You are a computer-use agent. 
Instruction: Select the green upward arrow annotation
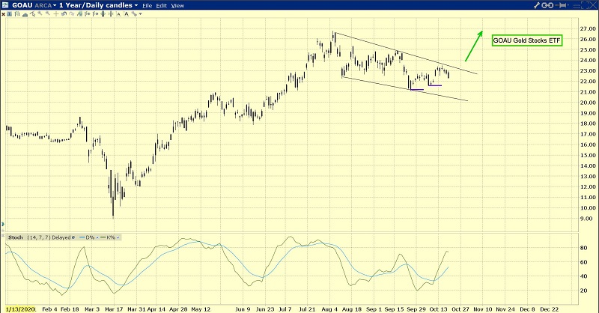coord(473,46)
